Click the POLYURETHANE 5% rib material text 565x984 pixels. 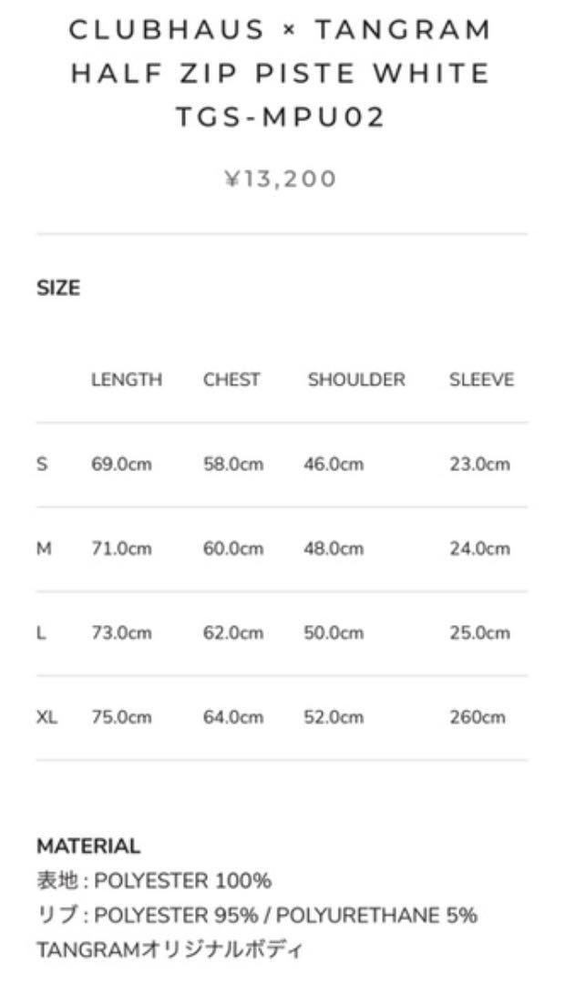point(376,915)
